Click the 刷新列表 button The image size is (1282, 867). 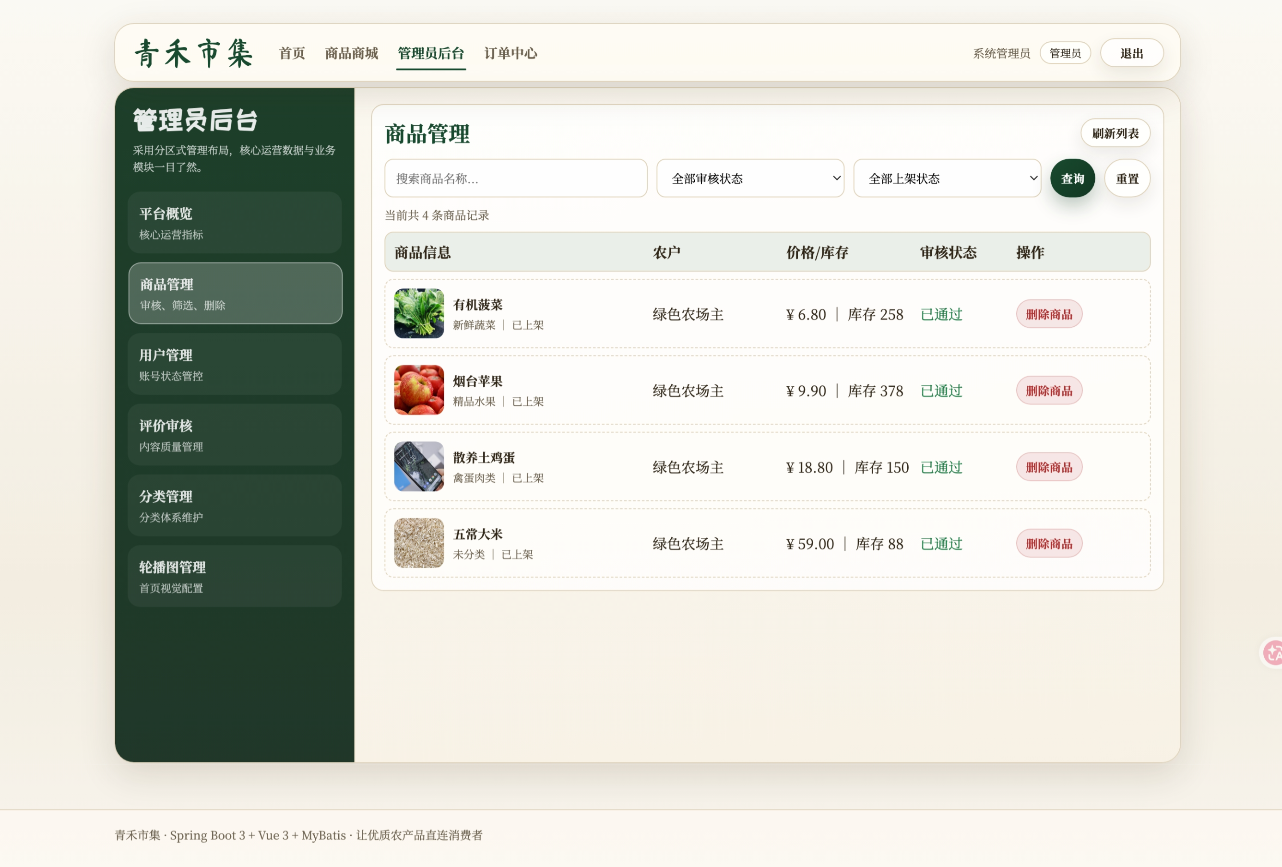pyautogui.click(x=1115, y=133)
